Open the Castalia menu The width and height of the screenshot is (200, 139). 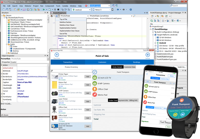pyautogui.click(x=65, y=6)
